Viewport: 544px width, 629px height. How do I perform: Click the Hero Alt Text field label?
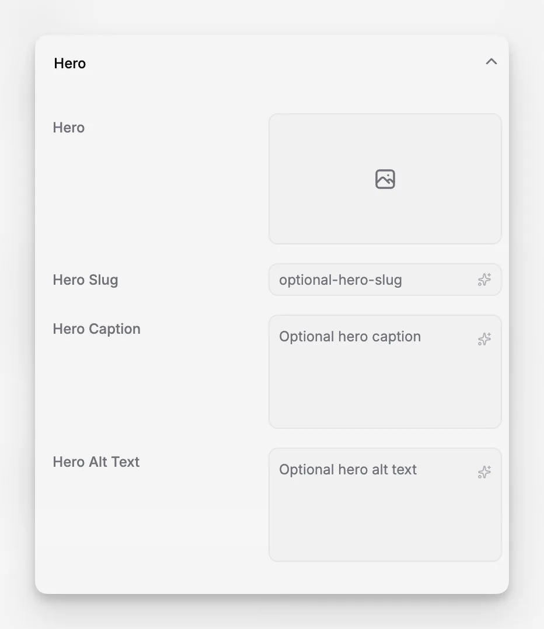(96, 462)
